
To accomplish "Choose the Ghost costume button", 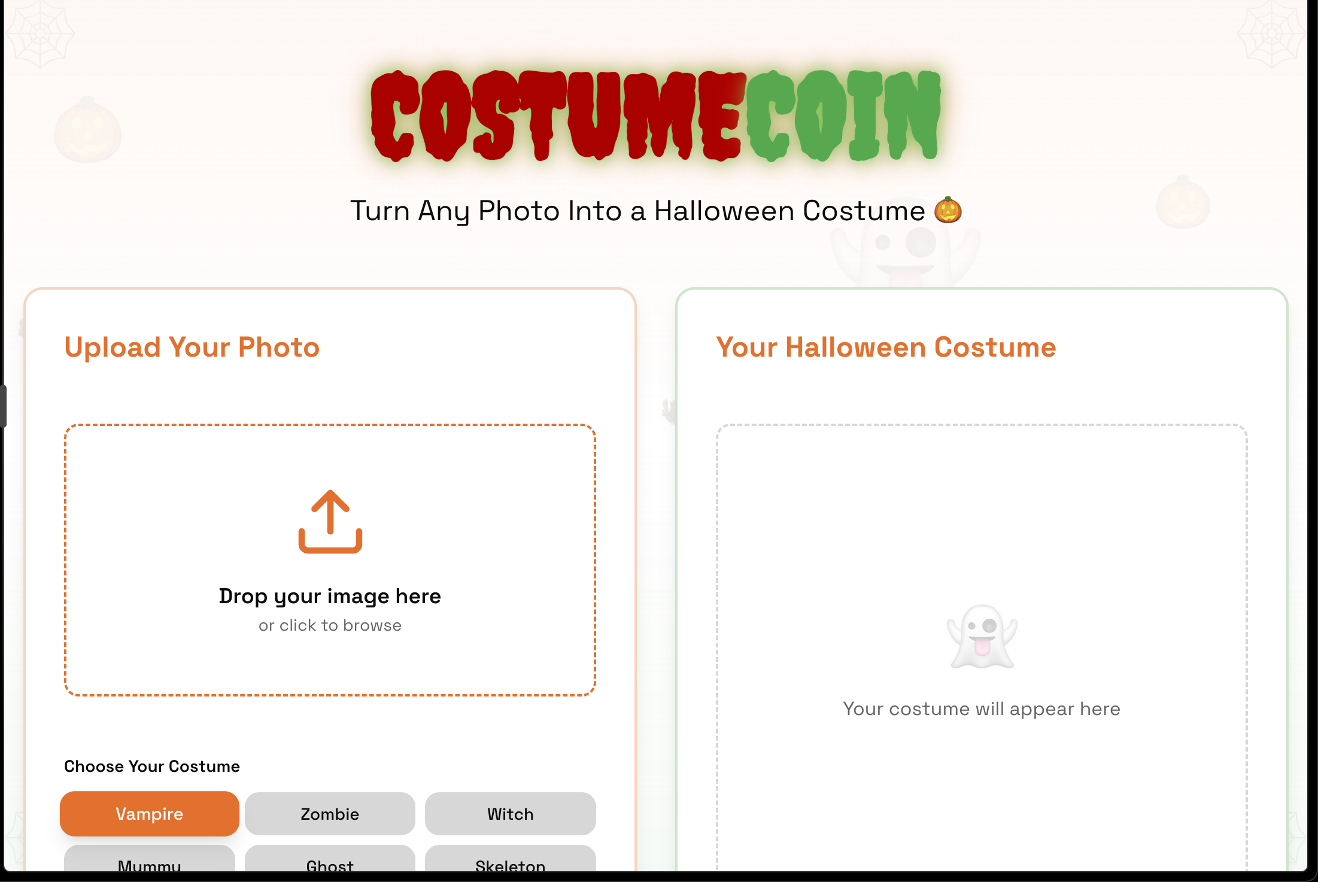I will (x=330, y=862).
